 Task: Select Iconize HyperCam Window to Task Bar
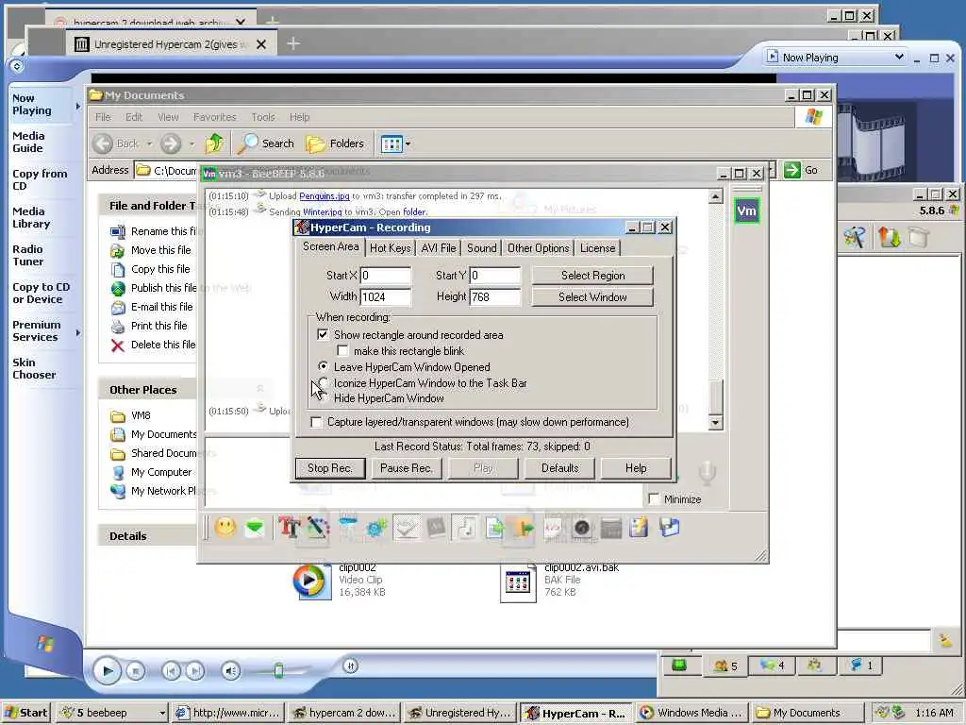(x=323, y=383)
